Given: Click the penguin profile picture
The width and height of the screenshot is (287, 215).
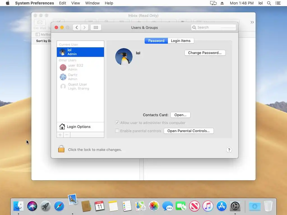Looking at the screenshot, I should tap(124, 57).
